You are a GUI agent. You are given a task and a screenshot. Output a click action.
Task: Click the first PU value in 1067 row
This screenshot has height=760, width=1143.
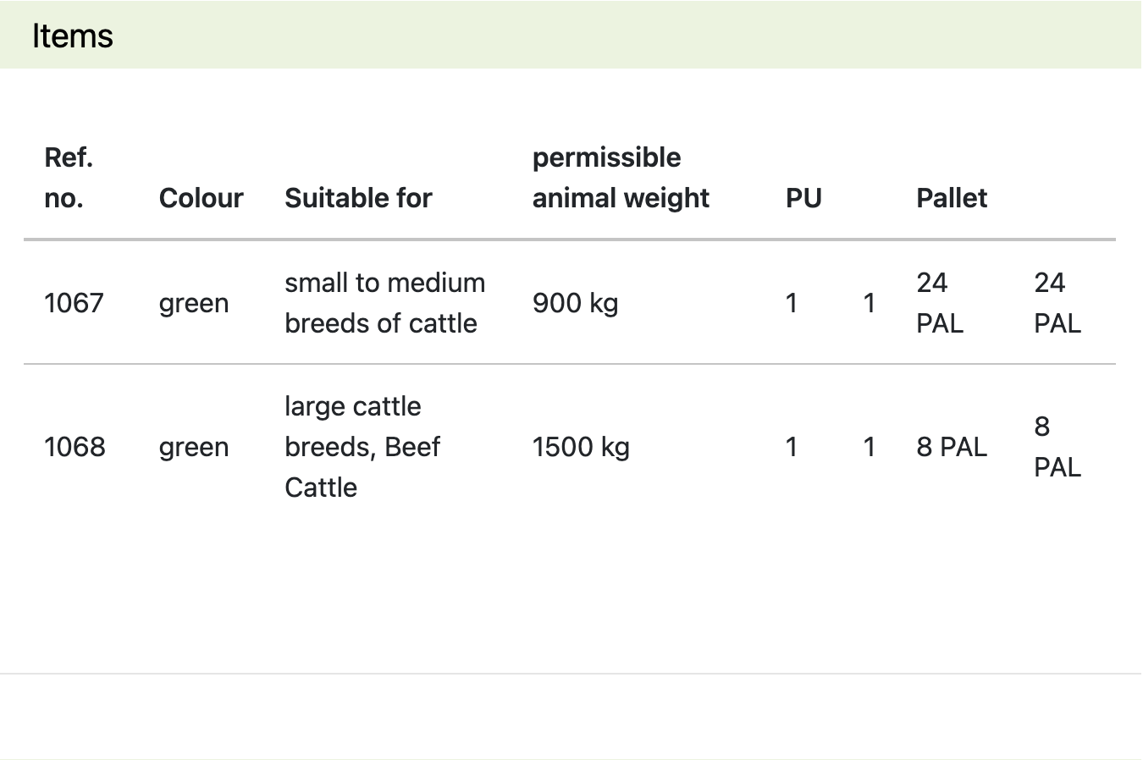[792, 303]
